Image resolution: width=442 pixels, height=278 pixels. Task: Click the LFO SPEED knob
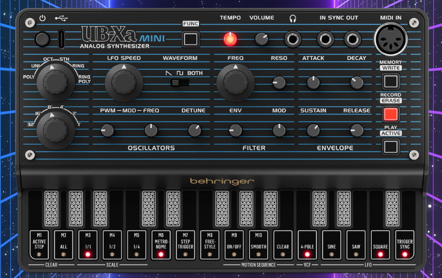click(123, 82)
